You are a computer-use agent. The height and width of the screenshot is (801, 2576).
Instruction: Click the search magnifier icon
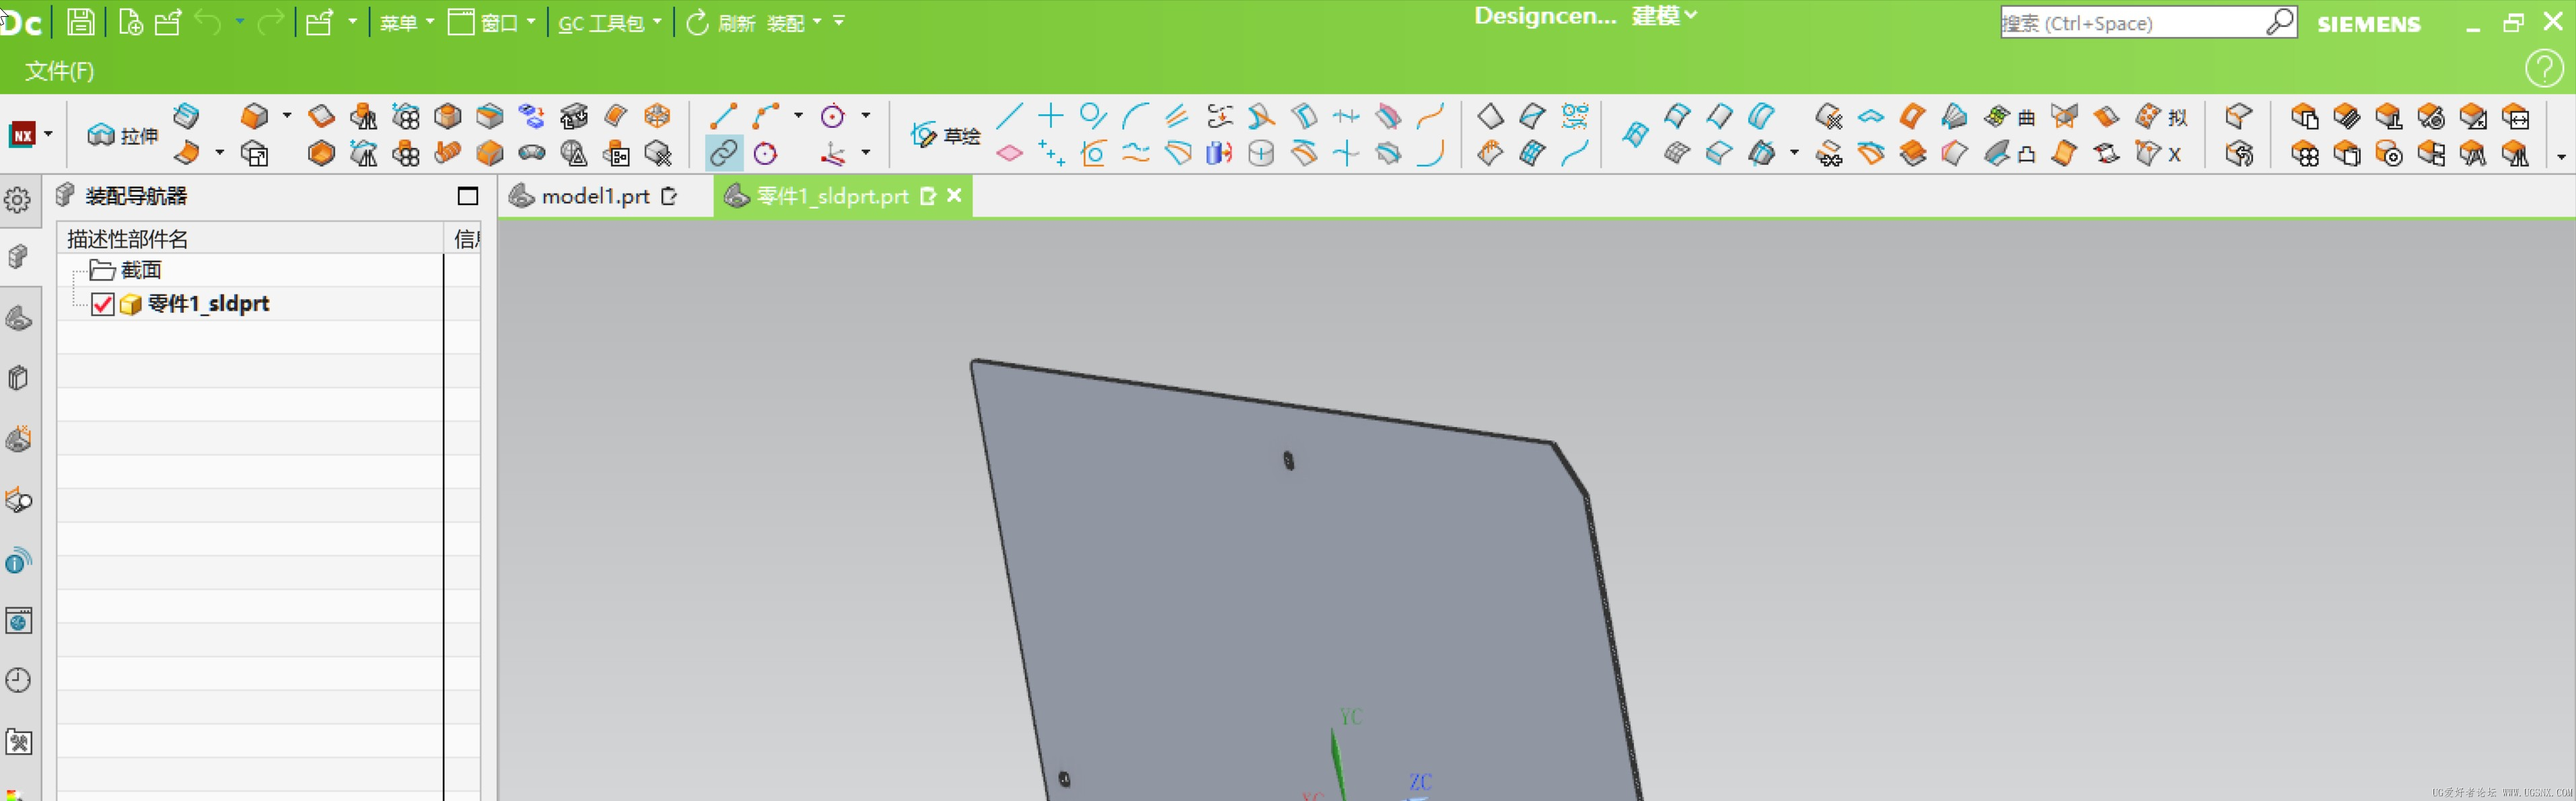pyautogui.click(x=2280, y=22)
